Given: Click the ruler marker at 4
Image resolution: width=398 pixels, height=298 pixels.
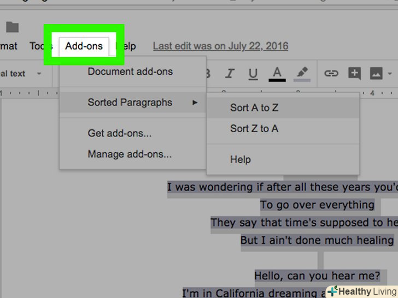Looking at the screenshot, I should click(372, 93).
